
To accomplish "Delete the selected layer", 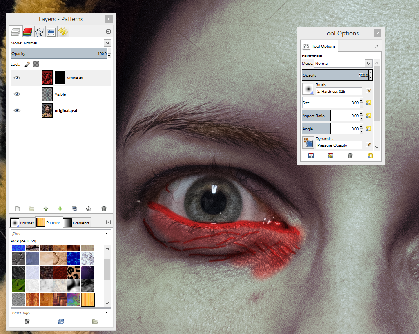I will (104, 209).
